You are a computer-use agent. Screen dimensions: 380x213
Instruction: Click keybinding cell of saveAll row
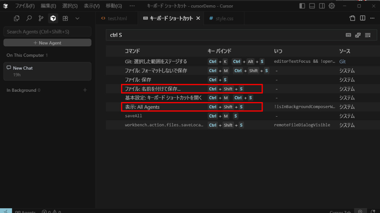click(223, 116)
